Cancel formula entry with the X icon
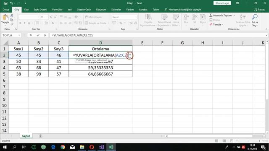Image resolution: width=269 pixels, height=151 pixels. pyautogui.click(x=31, y=35)
